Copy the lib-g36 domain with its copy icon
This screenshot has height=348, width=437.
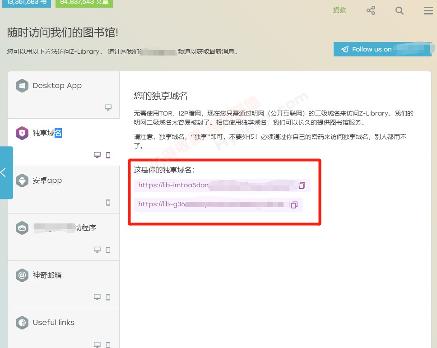tap(294, 205)
